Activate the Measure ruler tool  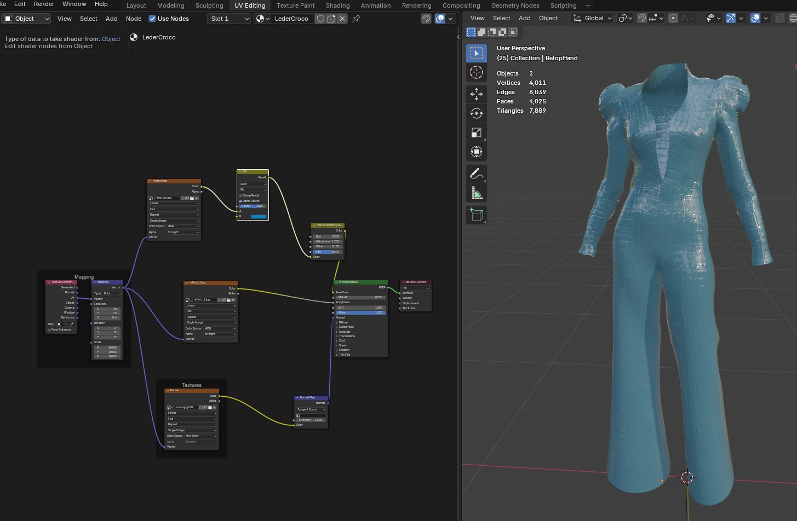coord(476,193)
